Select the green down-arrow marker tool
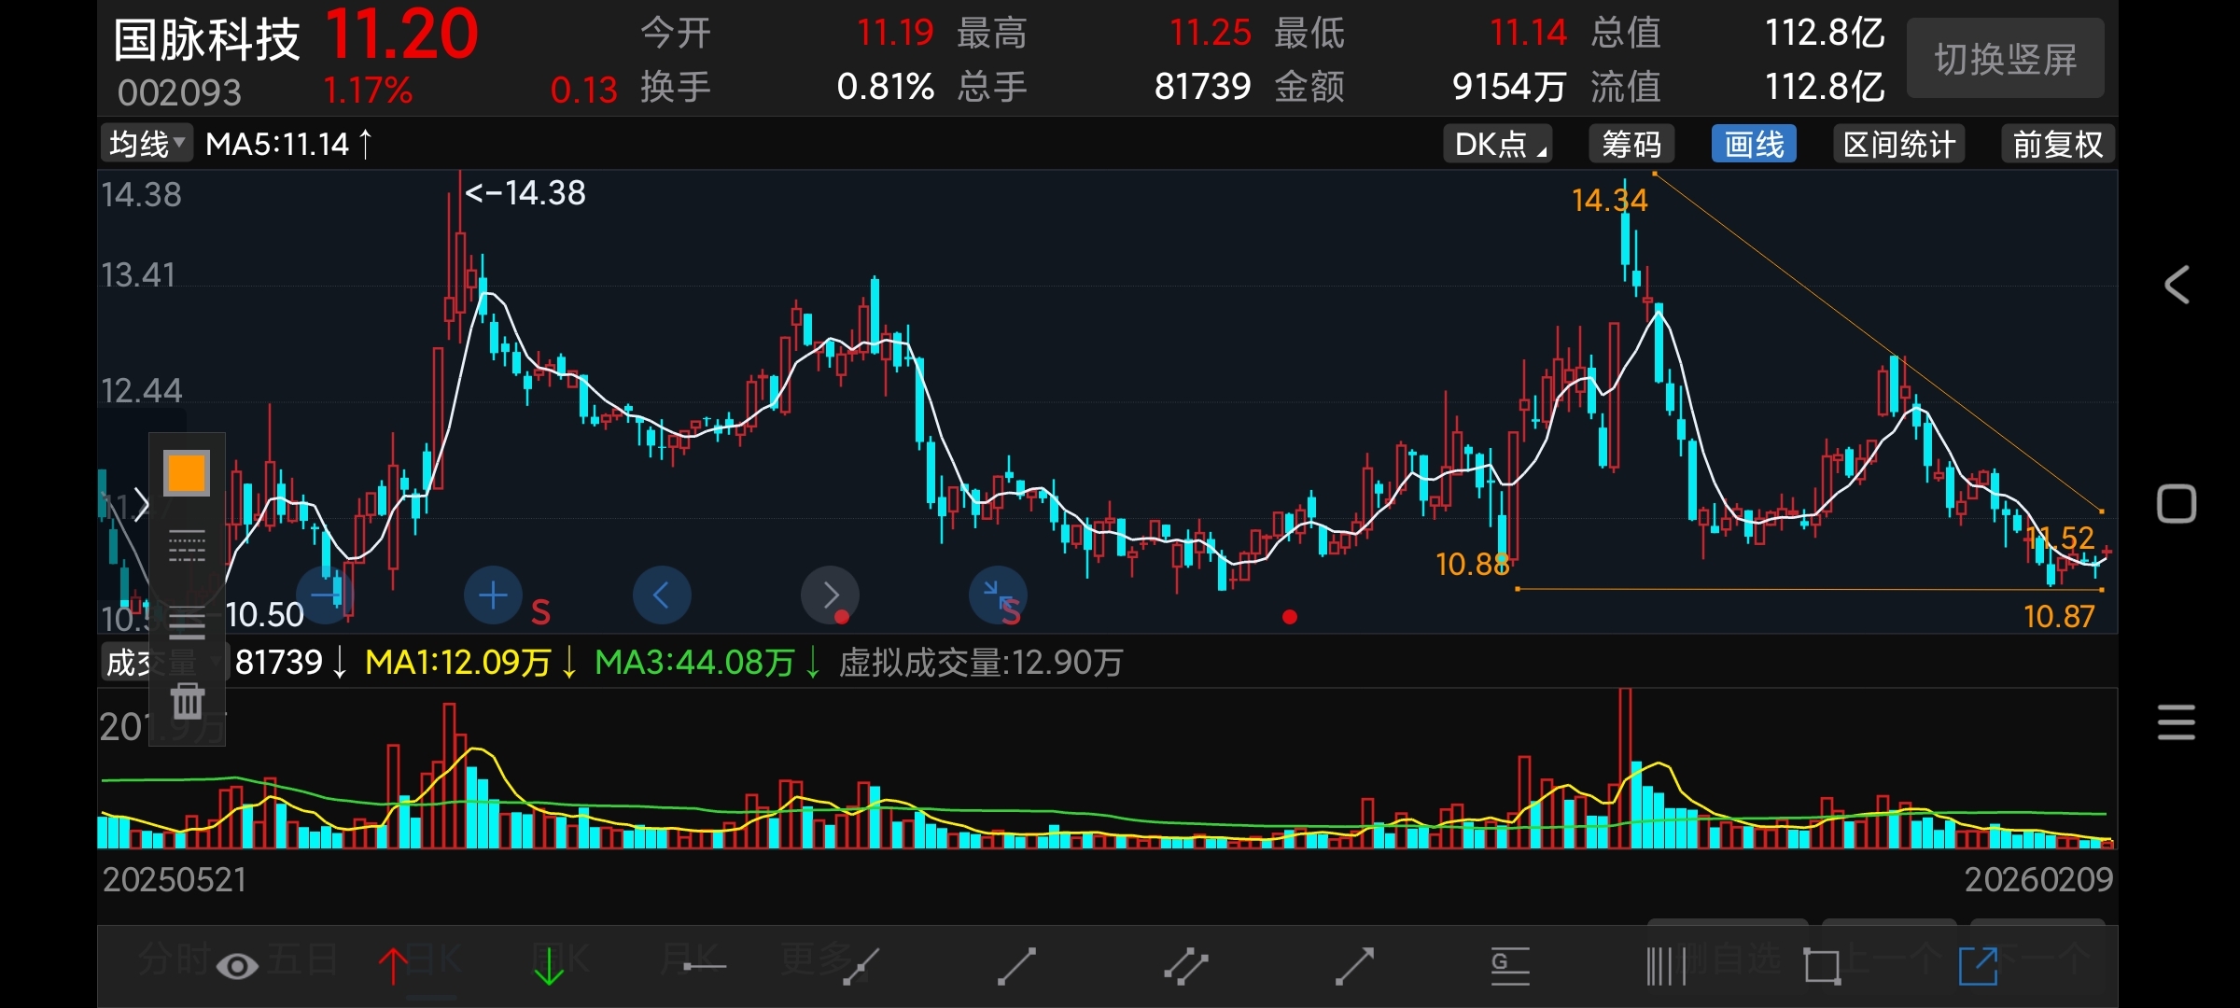The width and height of the screenshot is (2240, 1008). pyautogui.click(x=549, y=966)
